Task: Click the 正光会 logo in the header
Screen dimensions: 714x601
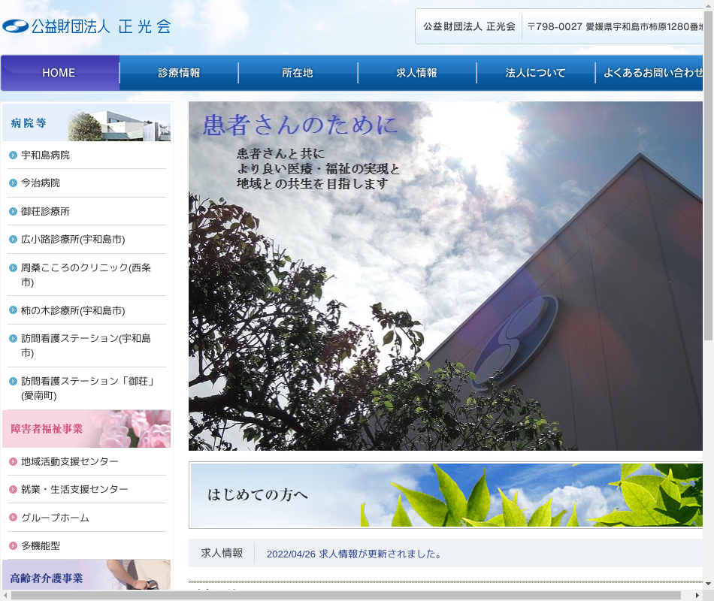Action: (86, 26)
